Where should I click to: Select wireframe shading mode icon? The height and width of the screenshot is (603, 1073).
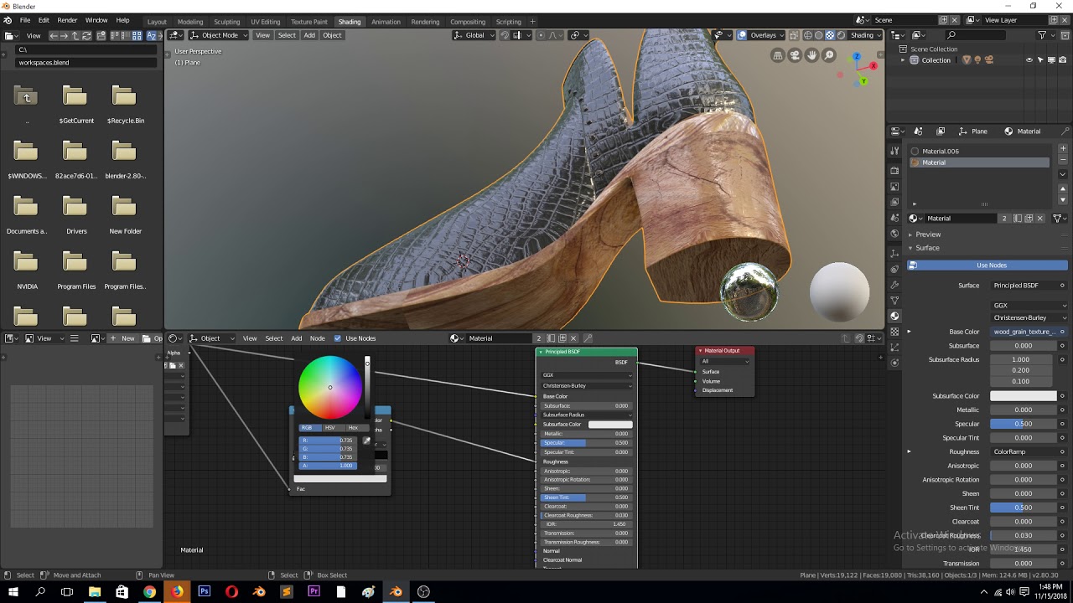[x=807, y=35]
